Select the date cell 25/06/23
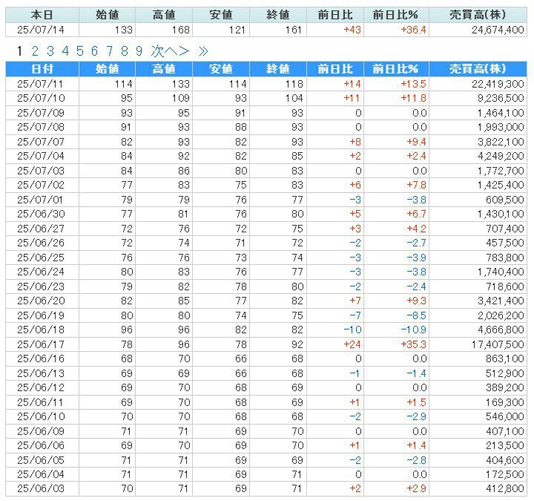Image resolution: width=534 pixels, height=501 pixels. click(41, 286)
